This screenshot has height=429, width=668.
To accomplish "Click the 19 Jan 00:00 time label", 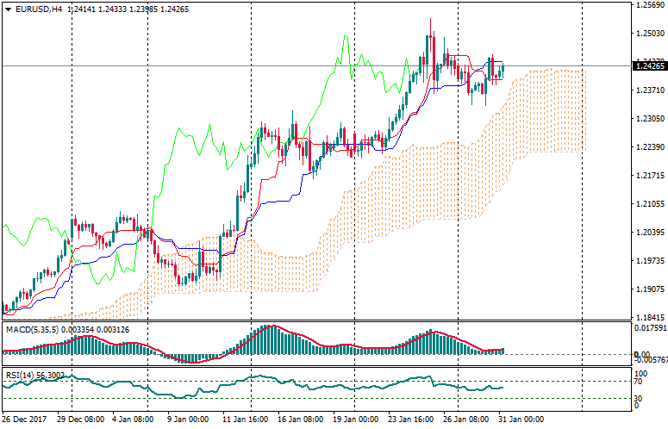I will pos(356,420).
